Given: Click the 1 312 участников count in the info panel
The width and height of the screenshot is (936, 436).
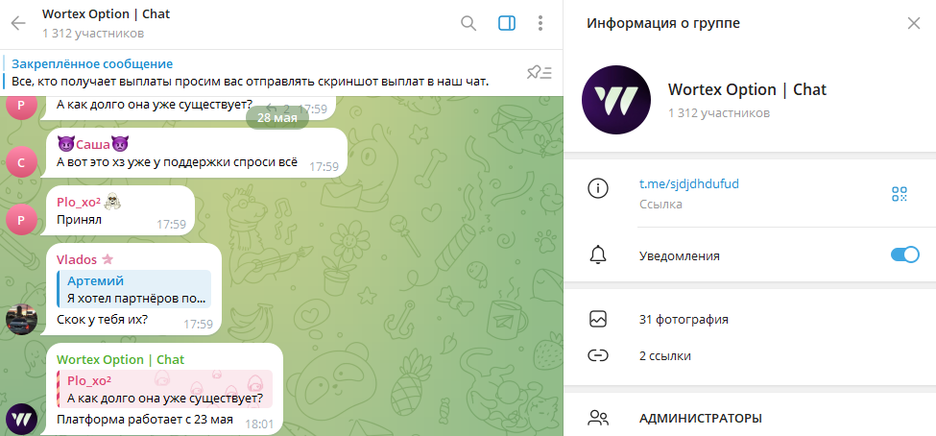Looking at the screenshot, I should pyautogui.click(x=719, y=113).
